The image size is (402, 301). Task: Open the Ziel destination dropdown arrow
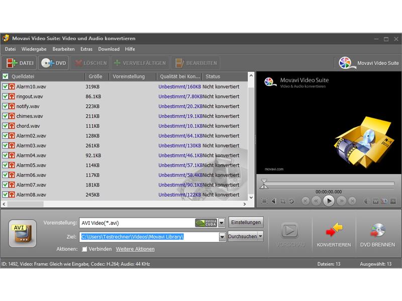coord(222,237)
